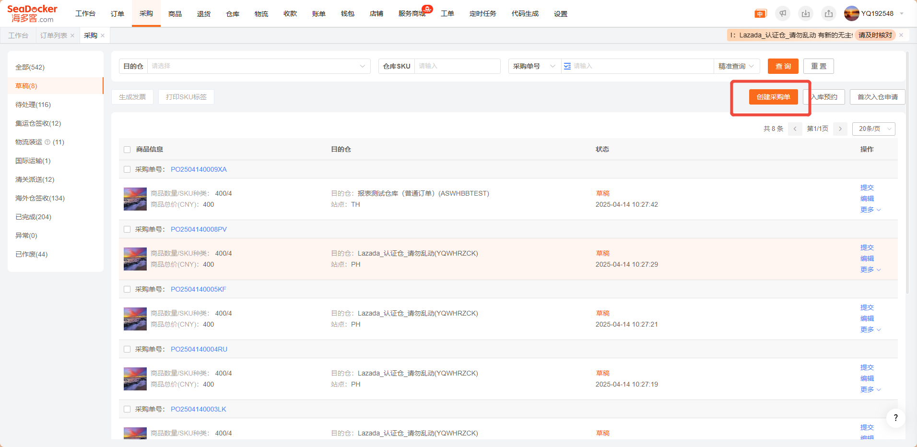Click the batch-input list icon in search field

(x=567, y=66)
